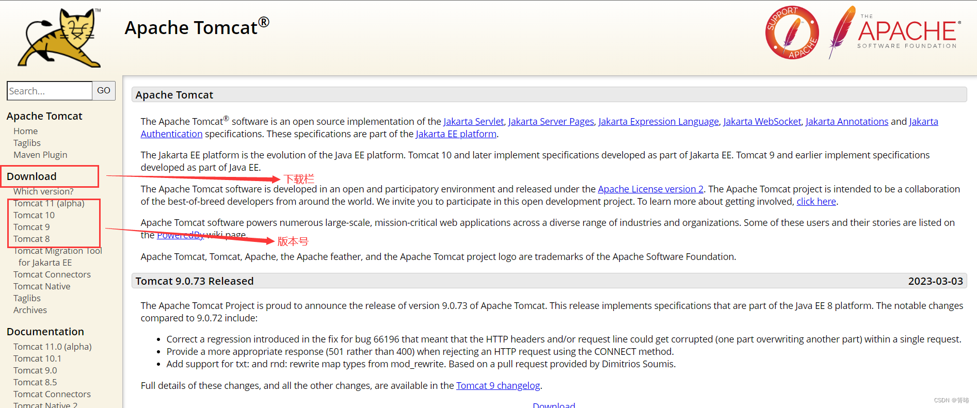Viewport: 977px width, 408px height.
Task: Click the Apache Tomcat page title
Action: pos(197,27)
